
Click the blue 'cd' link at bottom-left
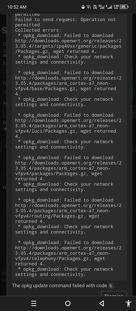(4, 280)
